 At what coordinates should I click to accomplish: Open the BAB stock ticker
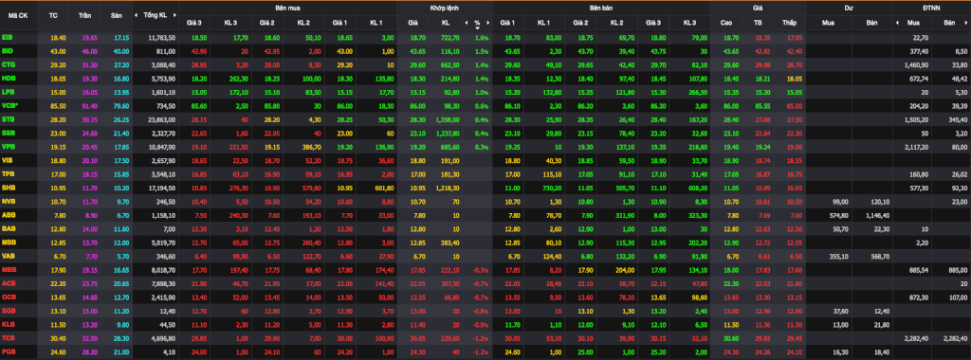coord(8,228)
